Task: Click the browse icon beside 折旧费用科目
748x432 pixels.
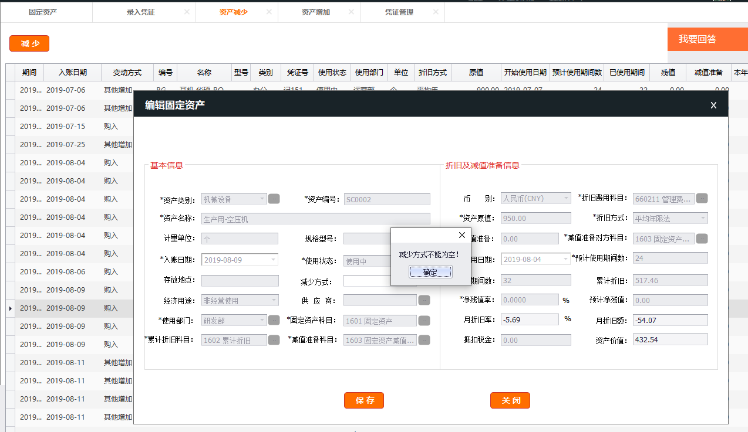Action: click(x=702, y=198)
